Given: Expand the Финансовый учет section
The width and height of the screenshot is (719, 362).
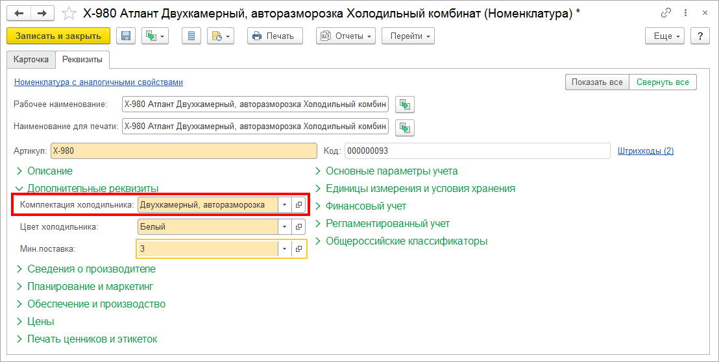Looking at the screenshot, I should [365, 206].
